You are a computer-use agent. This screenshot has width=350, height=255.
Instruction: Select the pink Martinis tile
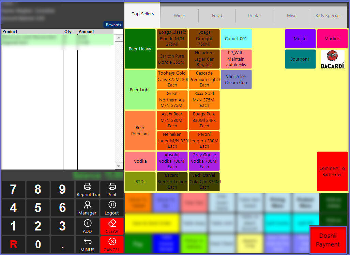click(x=332, y=38)
